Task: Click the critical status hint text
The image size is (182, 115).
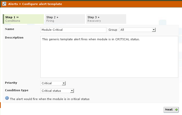Action: 49,99
